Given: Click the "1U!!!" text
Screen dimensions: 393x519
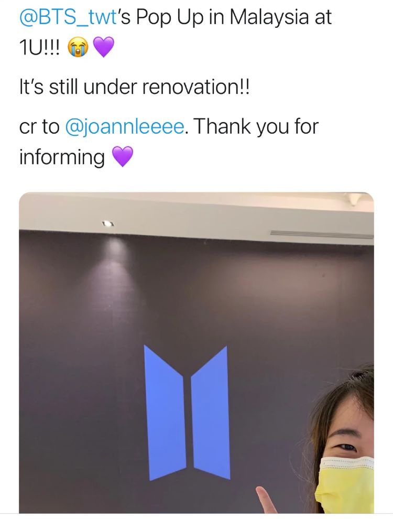Looking at the screenshot, I should pyautogui.click(x=40, y=48).
